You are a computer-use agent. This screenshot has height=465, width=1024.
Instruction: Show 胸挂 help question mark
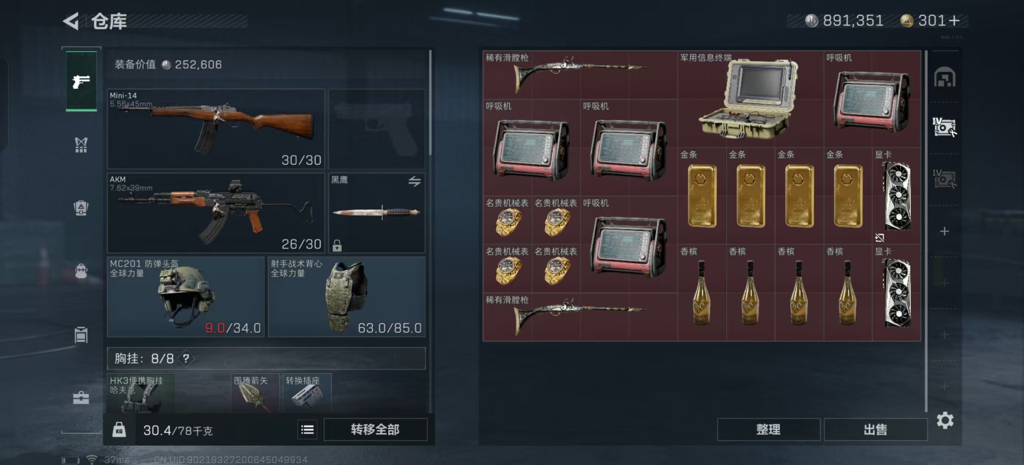click(186, 358)
